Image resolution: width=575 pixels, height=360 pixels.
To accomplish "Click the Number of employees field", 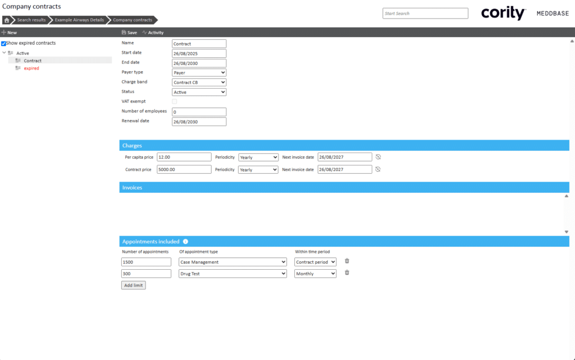I will pyautogui.click(x=199, y=112).
